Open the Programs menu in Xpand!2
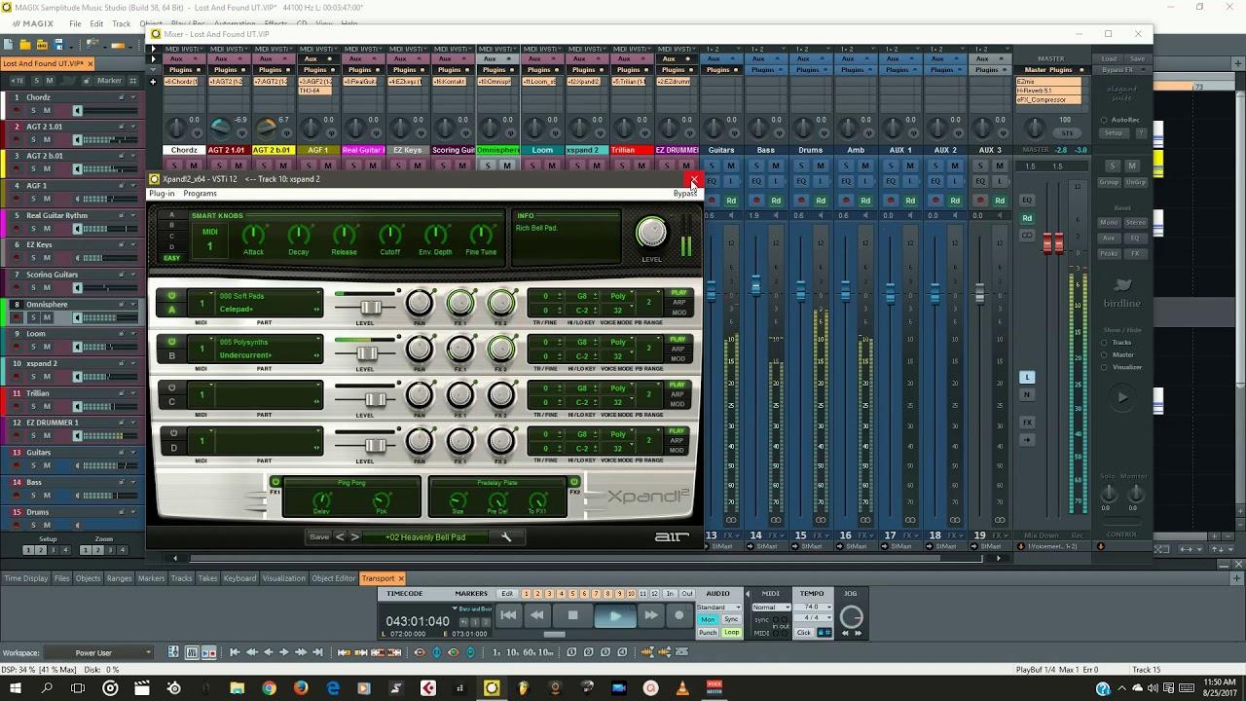The image size is (1246, 701). point(200,193)
